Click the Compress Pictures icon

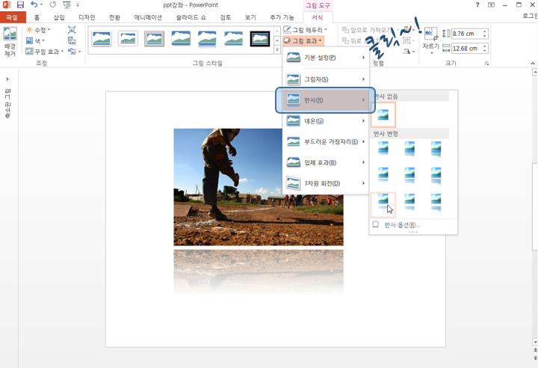(72, 30)
